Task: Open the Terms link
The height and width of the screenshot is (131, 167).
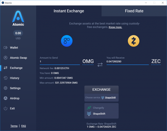Action: tap(14, 126)
